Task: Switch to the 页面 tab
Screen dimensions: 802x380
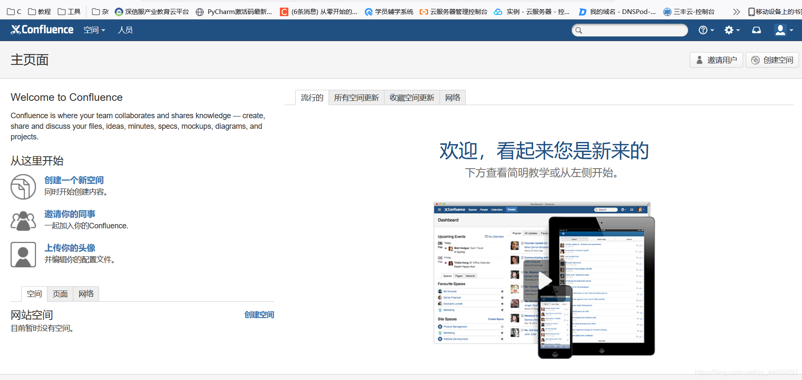Action: 60,294
